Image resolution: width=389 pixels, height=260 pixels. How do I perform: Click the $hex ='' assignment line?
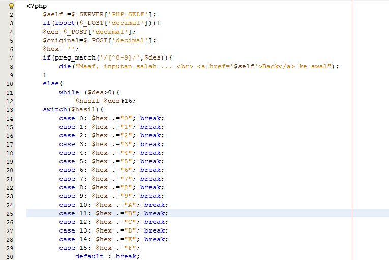coord(61,49)
